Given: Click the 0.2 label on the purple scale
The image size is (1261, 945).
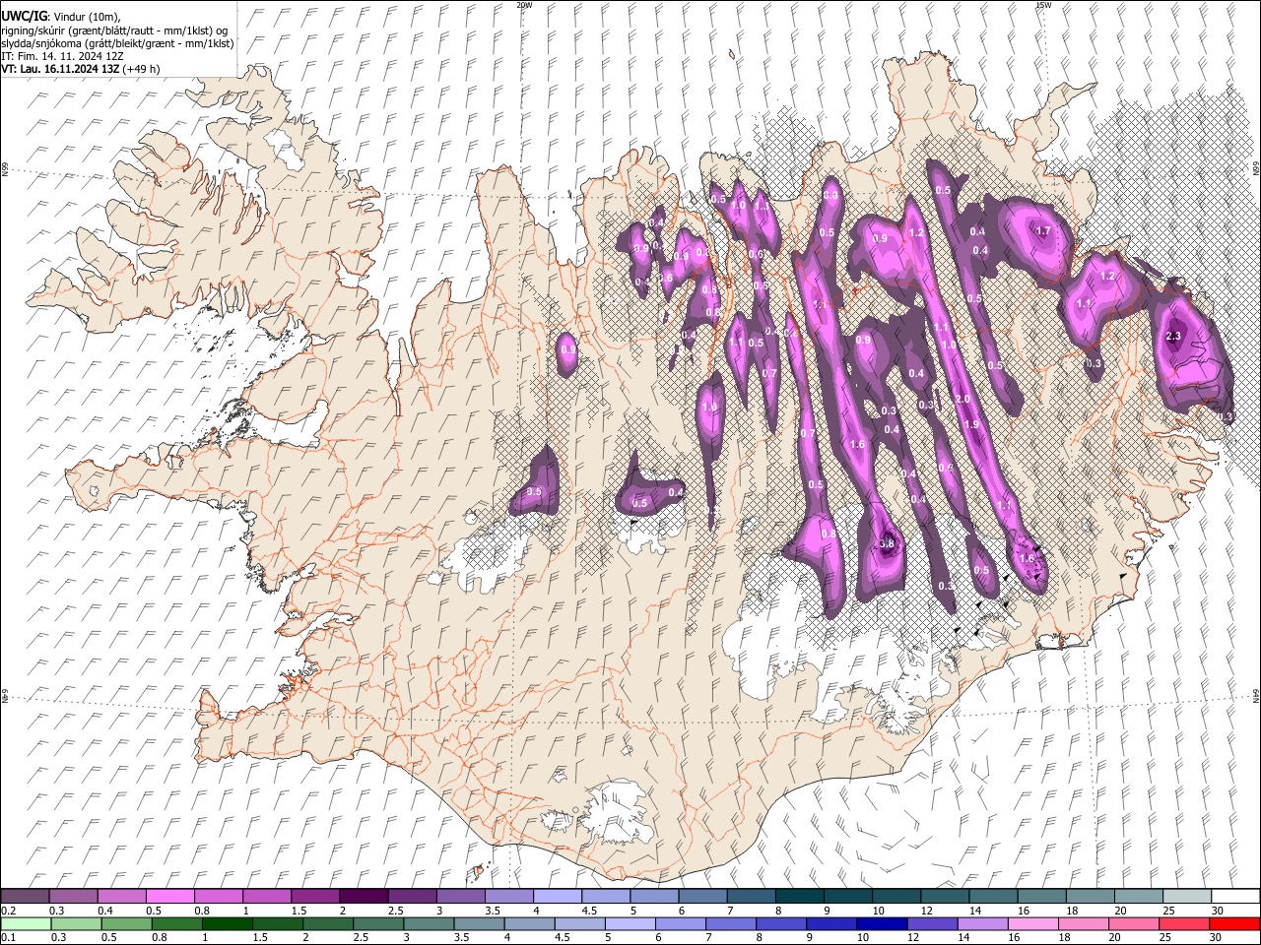Looking at the screenshot, I should [8, 912].
